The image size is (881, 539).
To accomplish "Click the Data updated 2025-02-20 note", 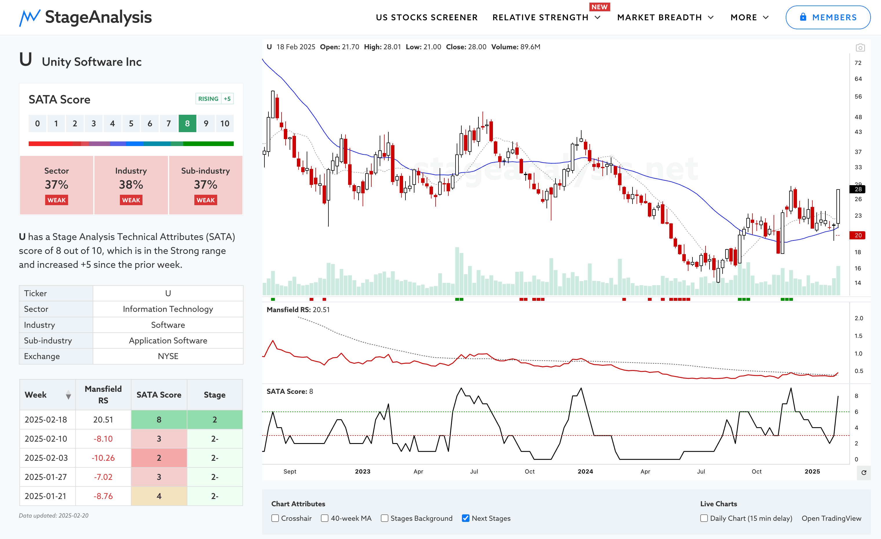I will [54, 516].
